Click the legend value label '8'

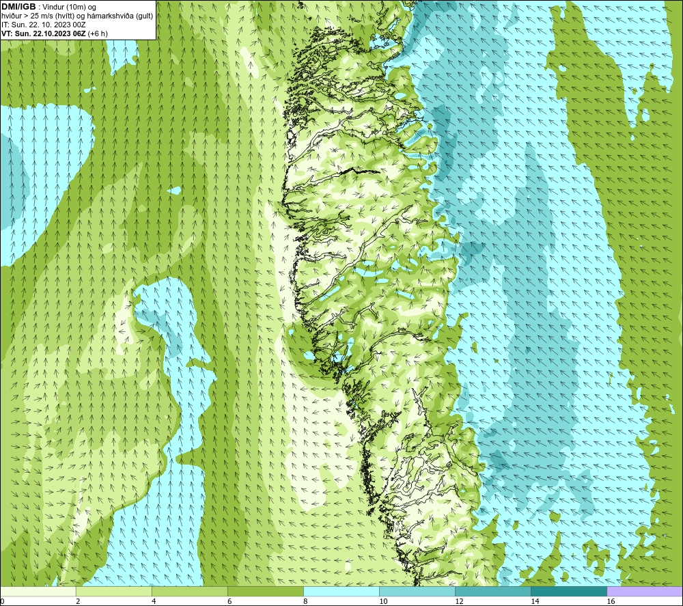tap(305, 602)
